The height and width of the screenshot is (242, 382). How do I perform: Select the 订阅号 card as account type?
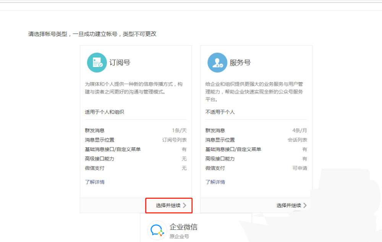[135, 115]
